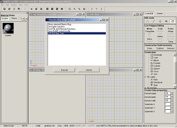This screenshot has height=128, width=177.
Task: Increase Default height with up stepper
Action: (172, 93)
